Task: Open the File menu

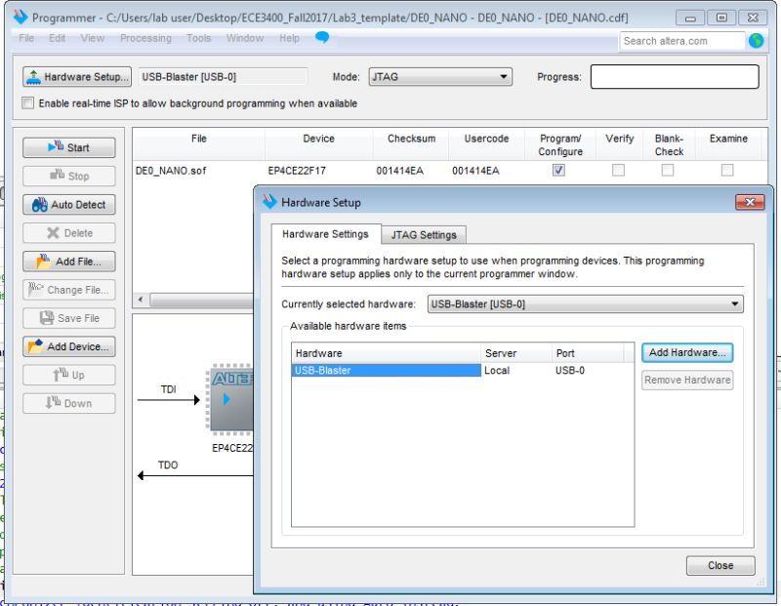Action: click(x=26, y=38)
